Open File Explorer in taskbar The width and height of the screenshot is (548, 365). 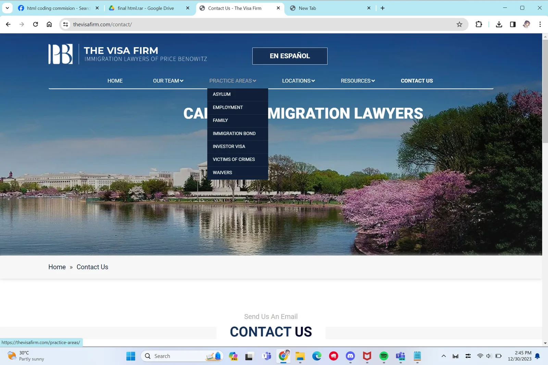point(300,356)
